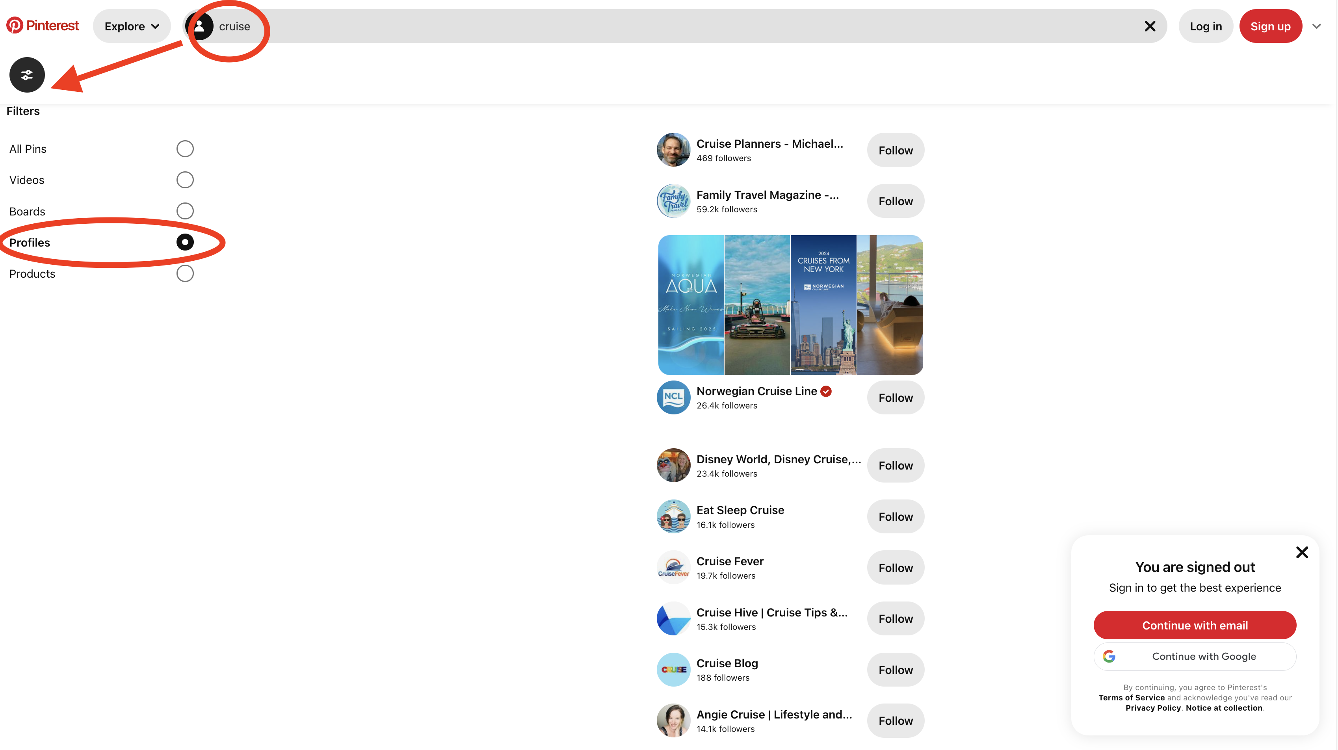
Task: Follow Cruise Planners - Michael
Action: click(896, 150)
